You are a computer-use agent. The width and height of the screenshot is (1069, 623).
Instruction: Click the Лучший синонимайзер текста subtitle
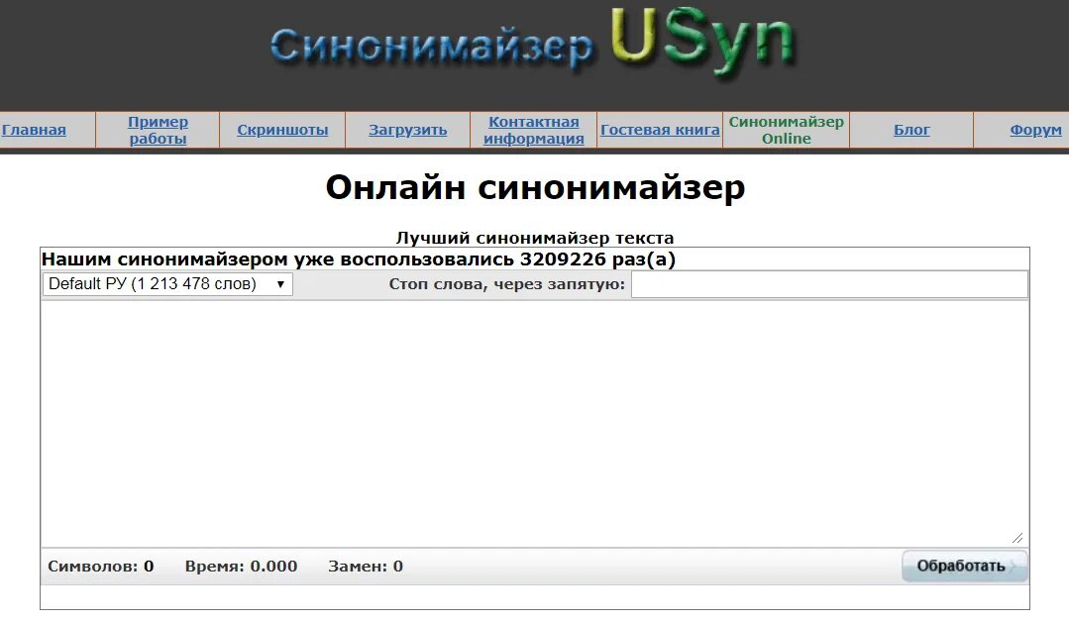[x=535, y=238]
